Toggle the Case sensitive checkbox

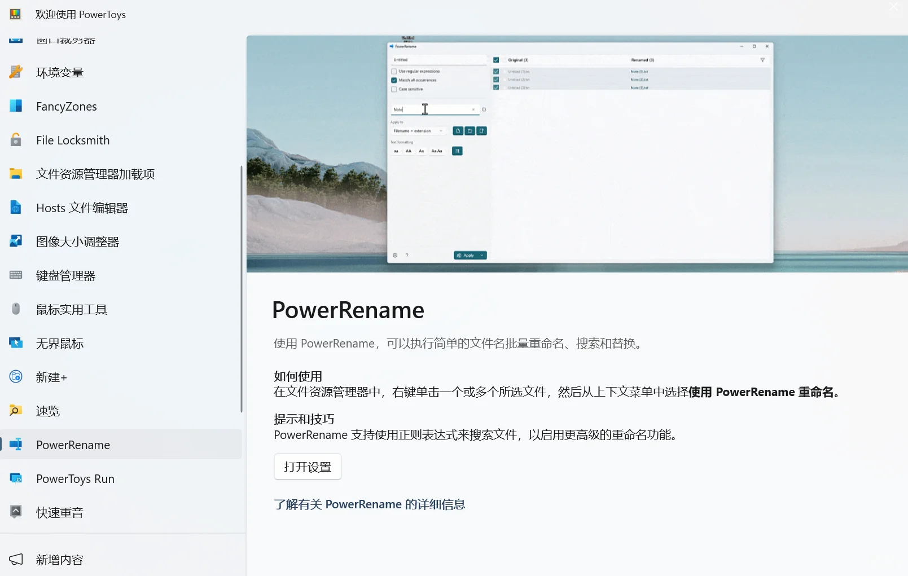tap(394, 89)
